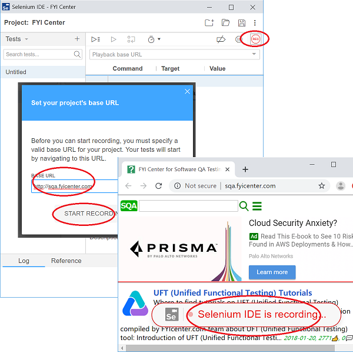Save project floppy disk icon
Viewport: 353px width, 353px height.
242,23
